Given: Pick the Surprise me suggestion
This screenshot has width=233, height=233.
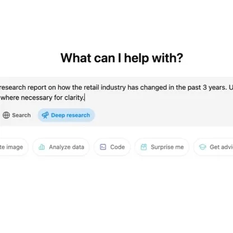Looking at the screenshot, I should (162, 147).
